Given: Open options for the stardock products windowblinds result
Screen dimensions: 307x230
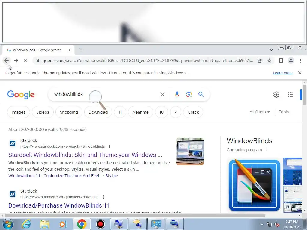Looking at the screenshot, I should point(110,146).
